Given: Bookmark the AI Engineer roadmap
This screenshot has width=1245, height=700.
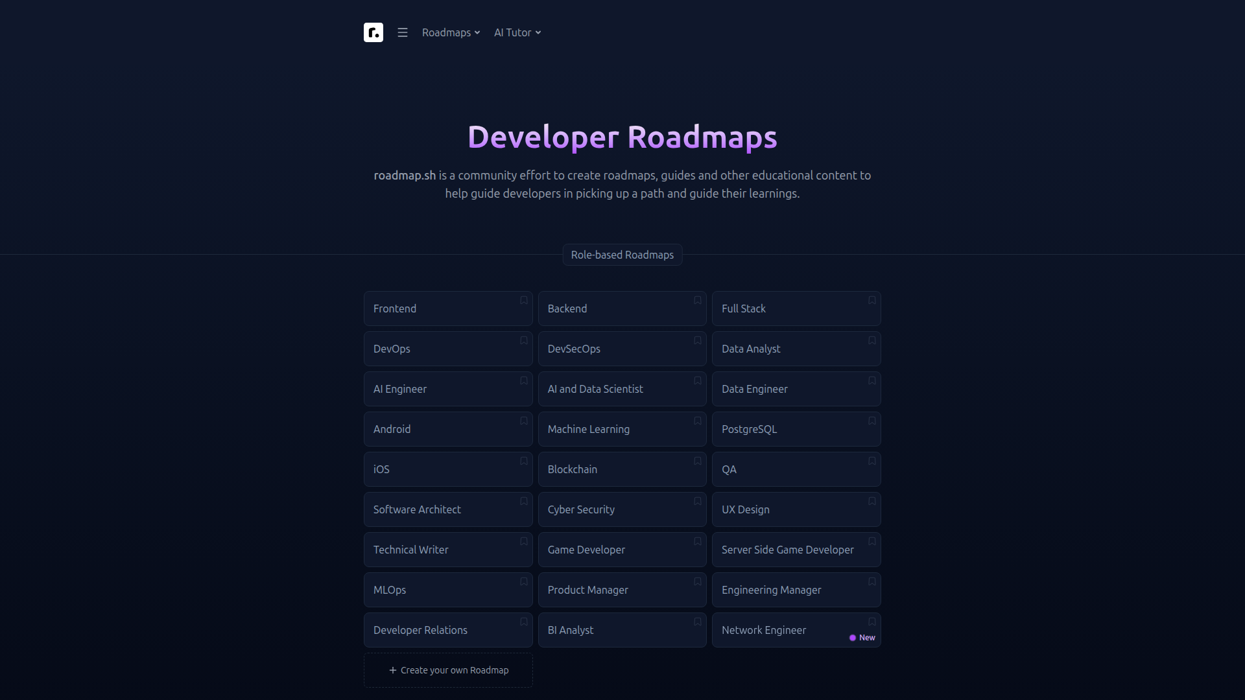Looking at the screenshot, I should coord(524,380).
